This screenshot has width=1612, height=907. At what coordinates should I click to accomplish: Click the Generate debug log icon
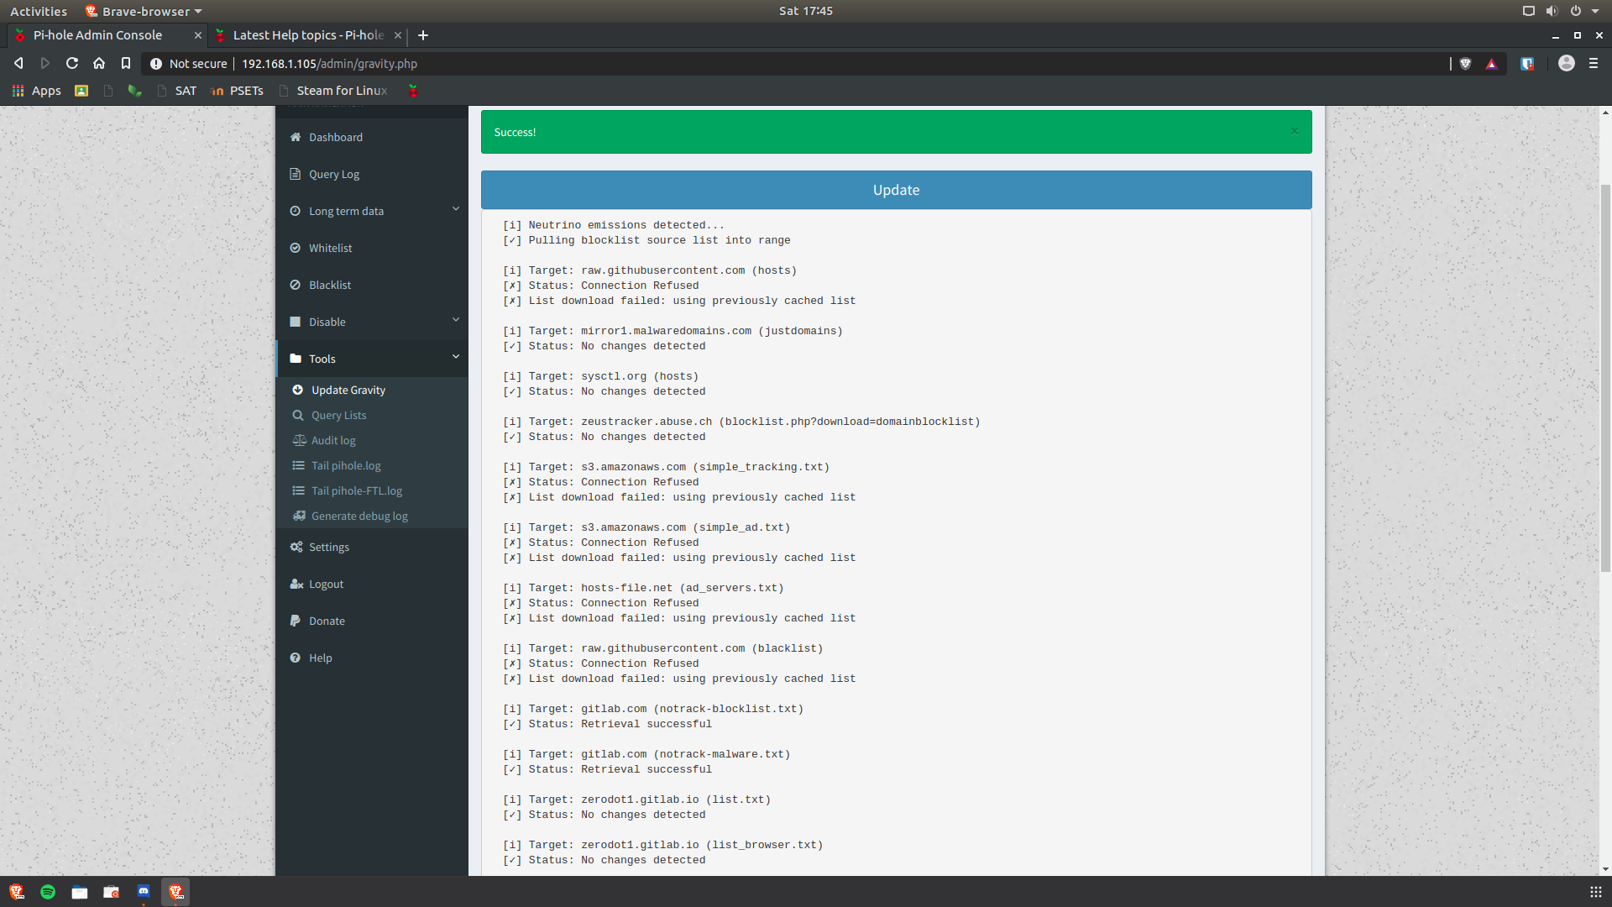click(x=299, y=516)
